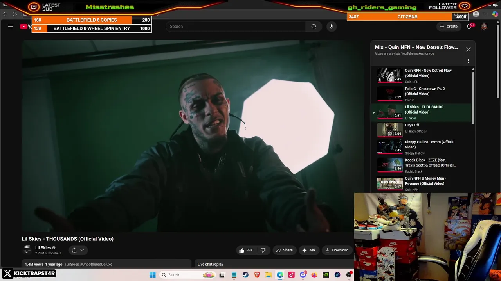The image size is (501, 281).
Task: Open the browser three-dot settings menu
Action: point(485,14)
